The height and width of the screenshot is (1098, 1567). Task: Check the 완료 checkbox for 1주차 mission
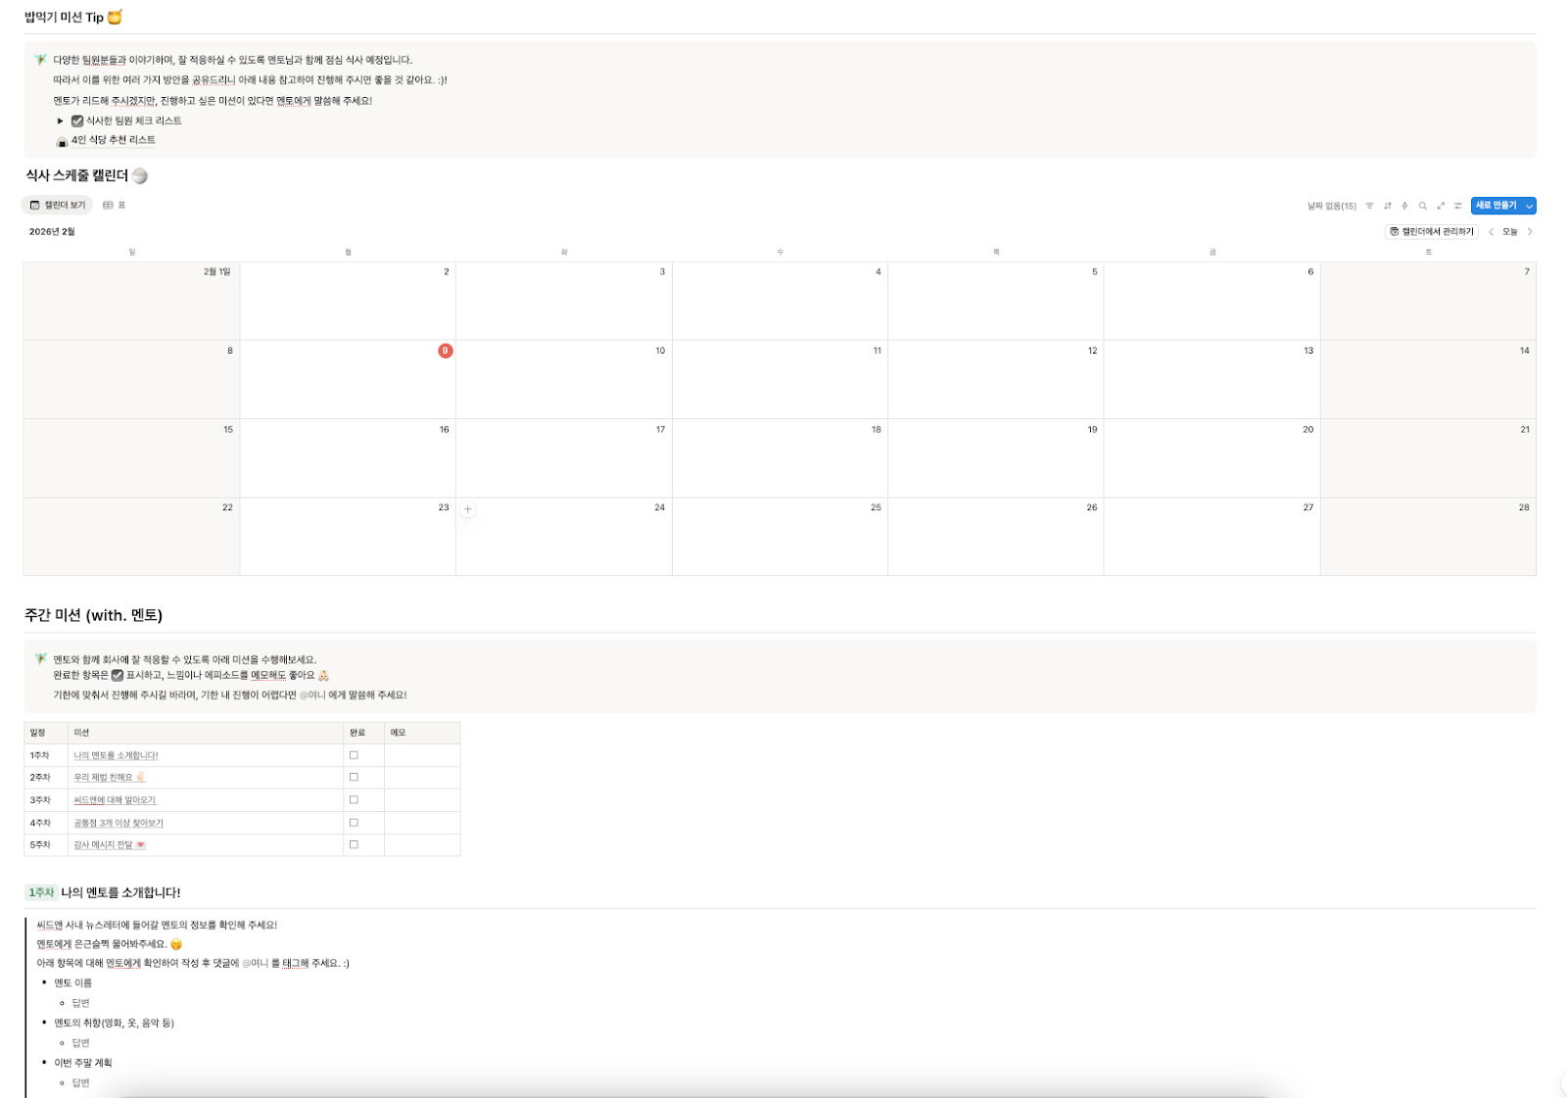point(354,754)
